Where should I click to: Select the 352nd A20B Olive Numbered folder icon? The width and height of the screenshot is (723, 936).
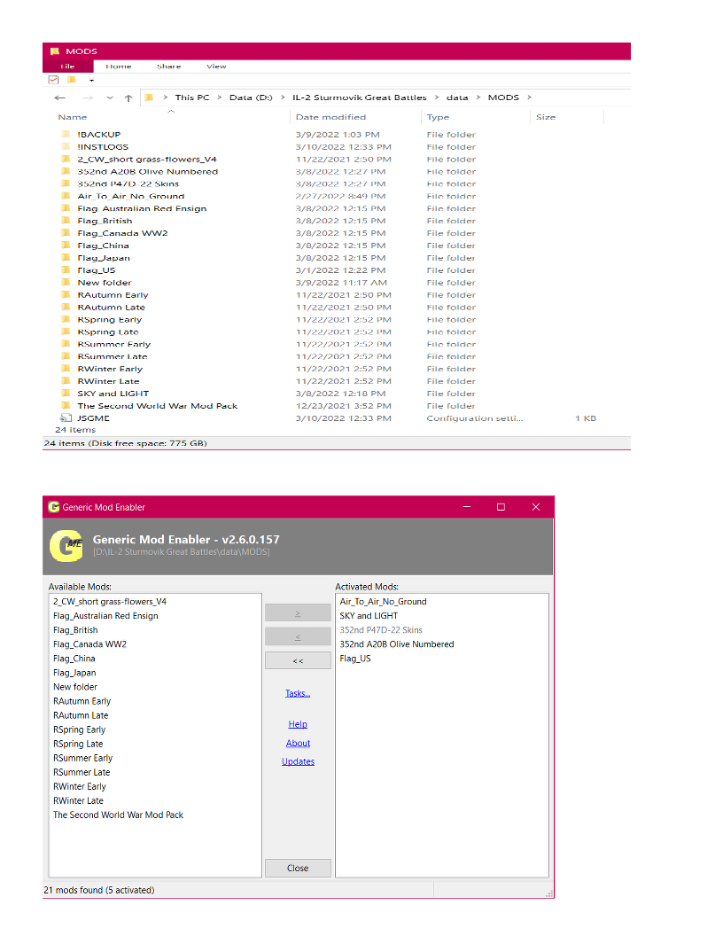[x=66, y=171]
